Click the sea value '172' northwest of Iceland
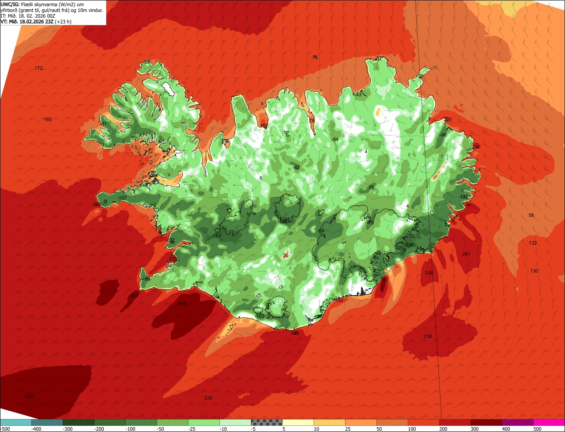The image size is (565, 432). click(x=39, y=68)
